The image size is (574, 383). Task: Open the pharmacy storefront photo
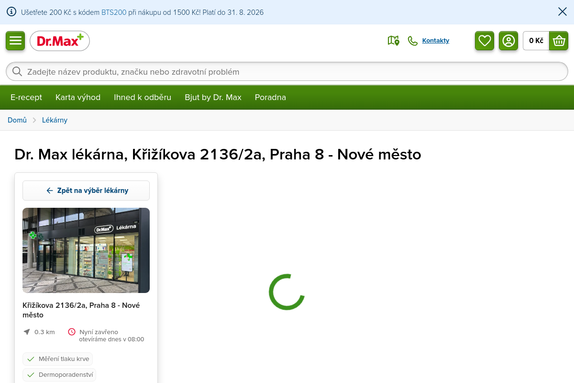pos(86,250)
